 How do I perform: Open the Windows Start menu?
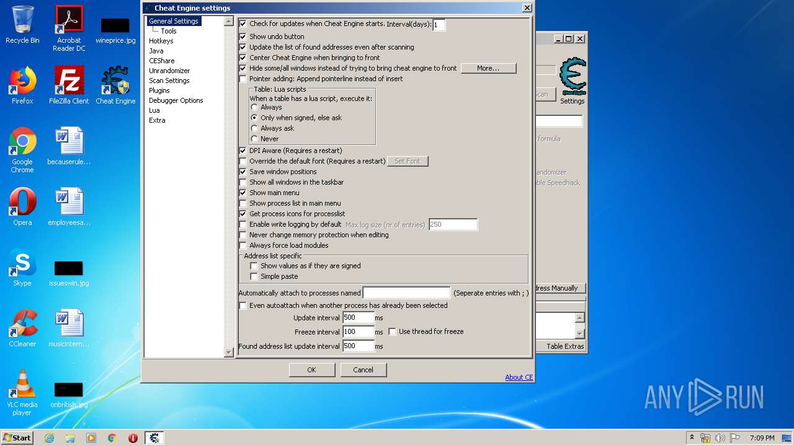[x=17, y=438]
